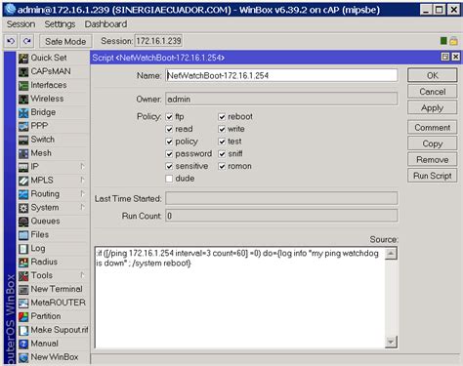Click the Comment button

coord(433,128)
